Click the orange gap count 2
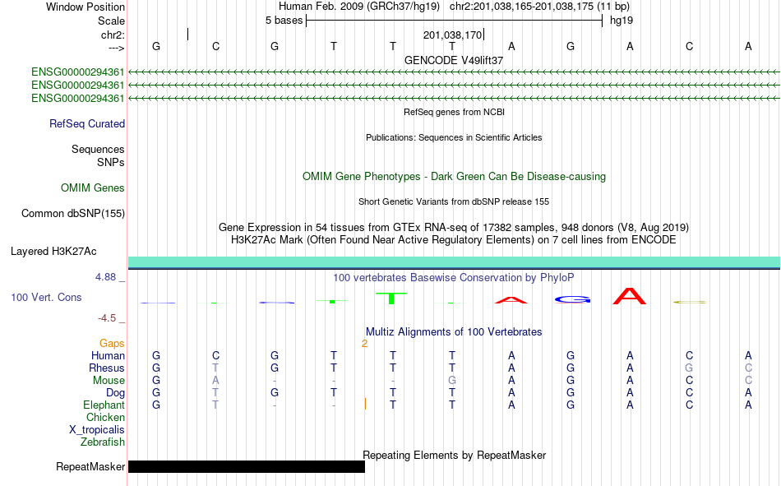 click(x=364, y=344)
